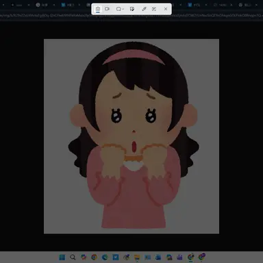The image size is (263, 263).
Task: Open Microsoft Teams taskbar icon
Action: point(179,258)
